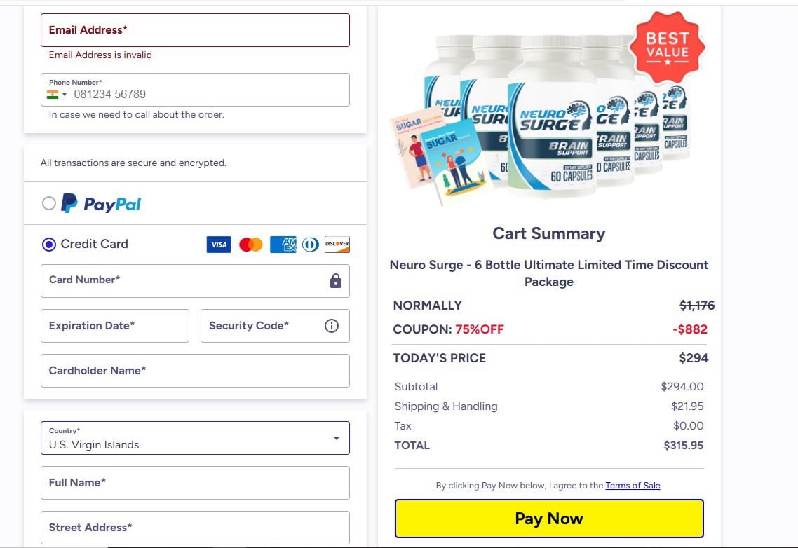
Task: Click the Cardholder Name field
Action: click(x=195, y=370)
